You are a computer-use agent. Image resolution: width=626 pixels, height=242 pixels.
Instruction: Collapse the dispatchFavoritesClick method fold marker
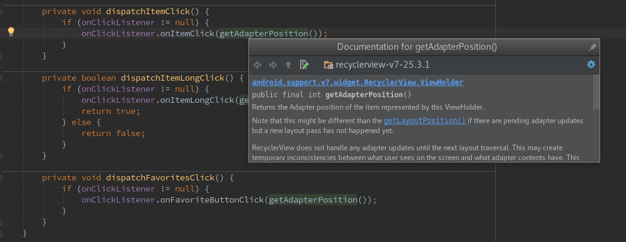(1, 178)
